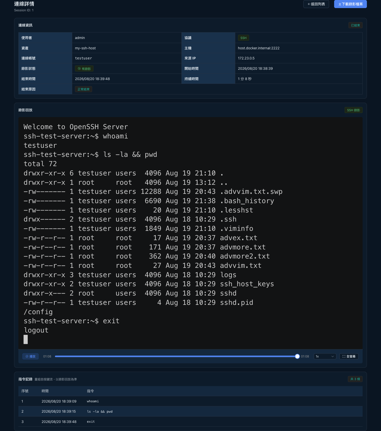This screenshot has width=381, height=431.
Task: Select the ls -la && pwd command row
Action: [190, 411]
